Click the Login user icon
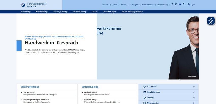 point(189,4)
